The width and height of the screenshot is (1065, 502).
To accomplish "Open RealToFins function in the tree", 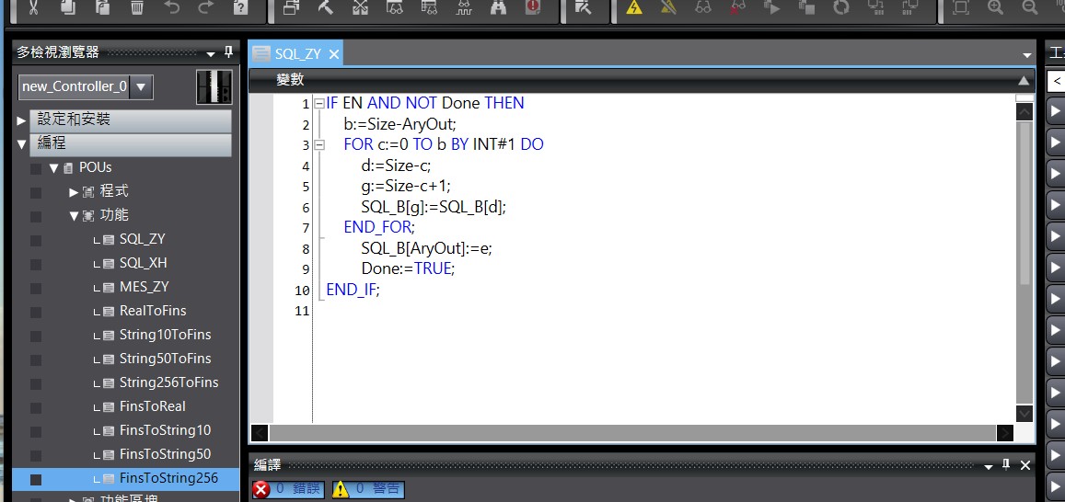I will point(152,311).
